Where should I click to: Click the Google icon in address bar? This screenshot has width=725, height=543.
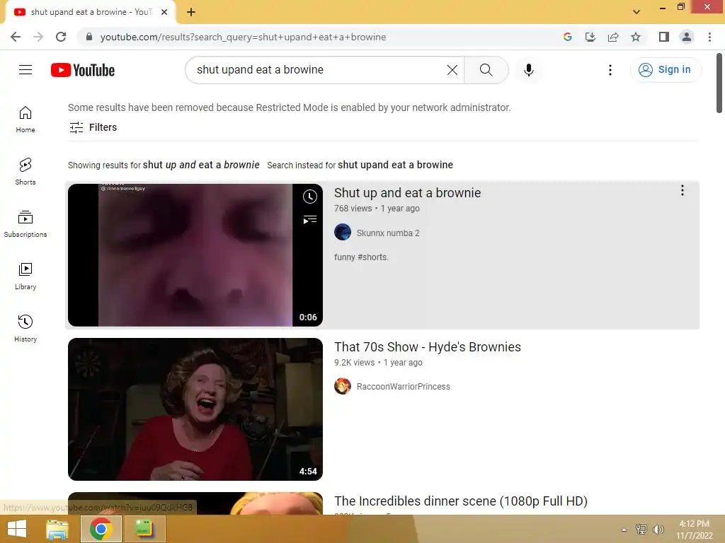click(x=567, y=37)
